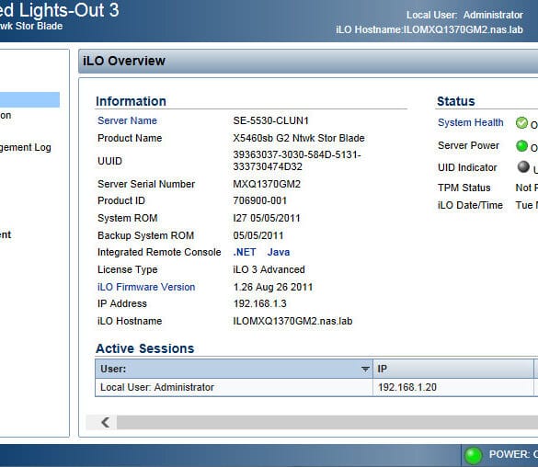Open the iLO Firmware Version link
538x467 pixels.
(x=146, y=287)
